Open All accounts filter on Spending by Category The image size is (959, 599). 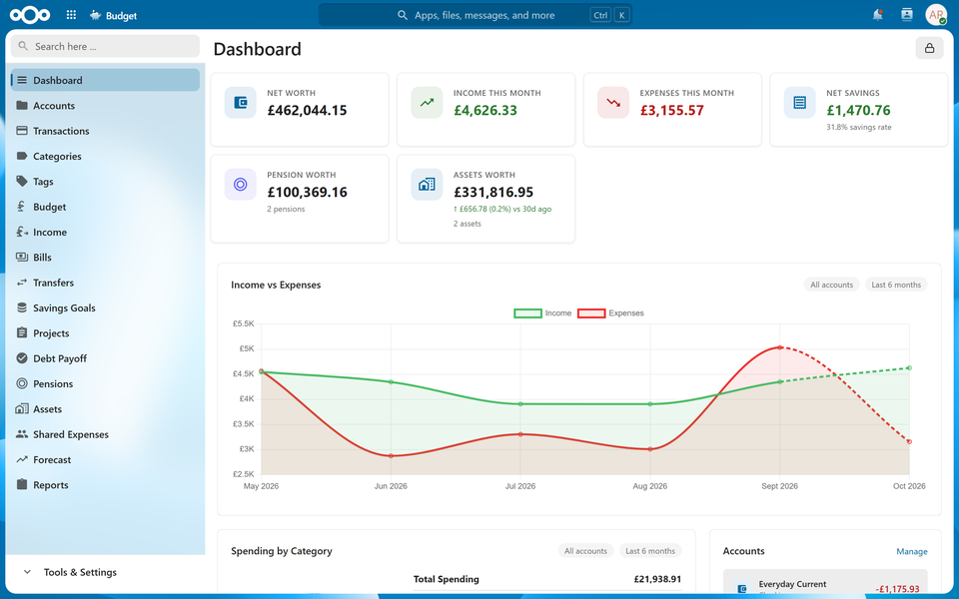click(585, 551)
